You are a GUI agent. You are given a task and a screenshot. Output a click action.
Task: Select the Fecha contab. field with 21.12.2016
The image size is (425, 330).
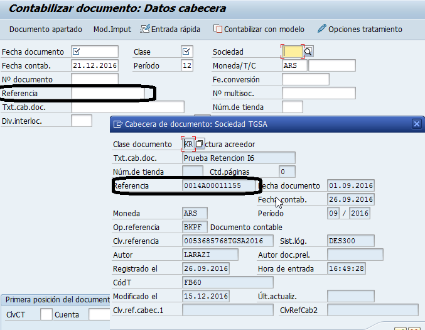pos(94,65)
